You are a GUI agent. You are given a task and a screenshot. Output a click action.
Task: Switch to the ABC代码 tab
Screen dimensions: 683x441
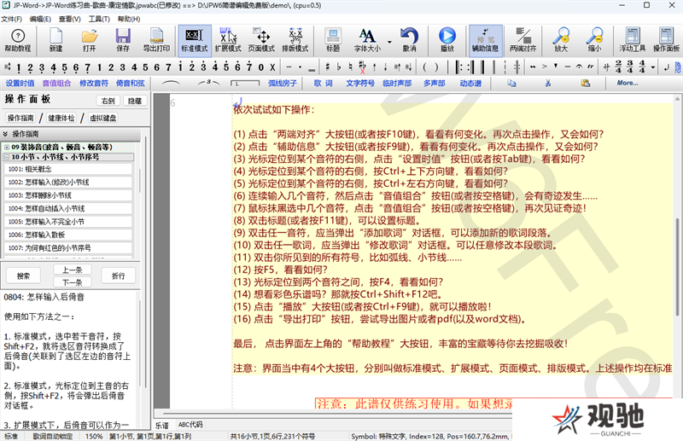[190, 425]
